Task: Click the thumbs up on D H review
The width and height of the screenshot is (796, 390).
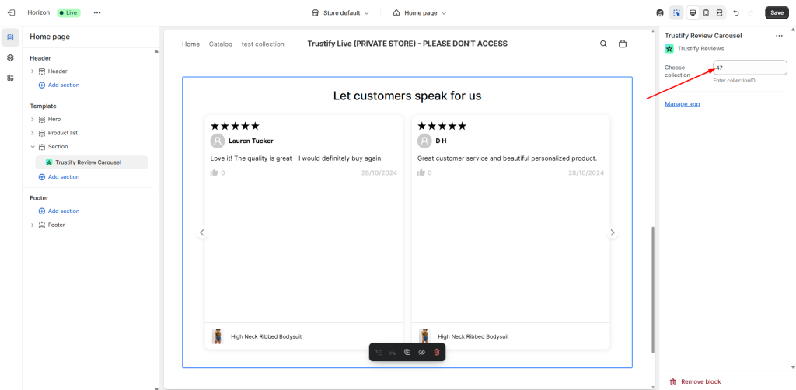Action: (421, 172)
